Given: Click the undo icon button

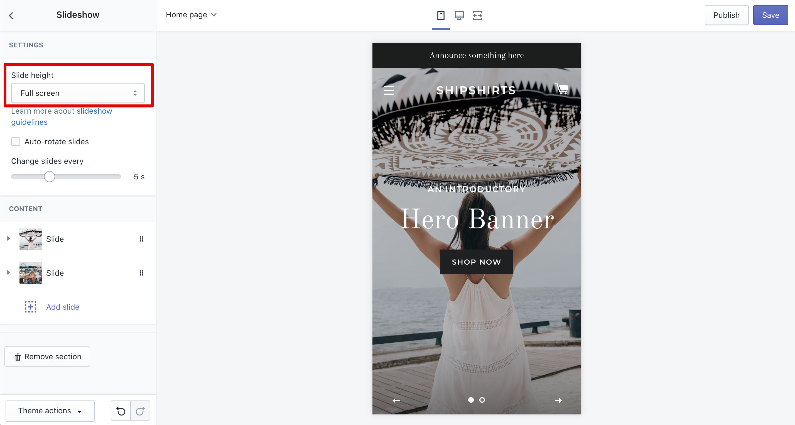Looking at the screenshot, I should [121, 411].
